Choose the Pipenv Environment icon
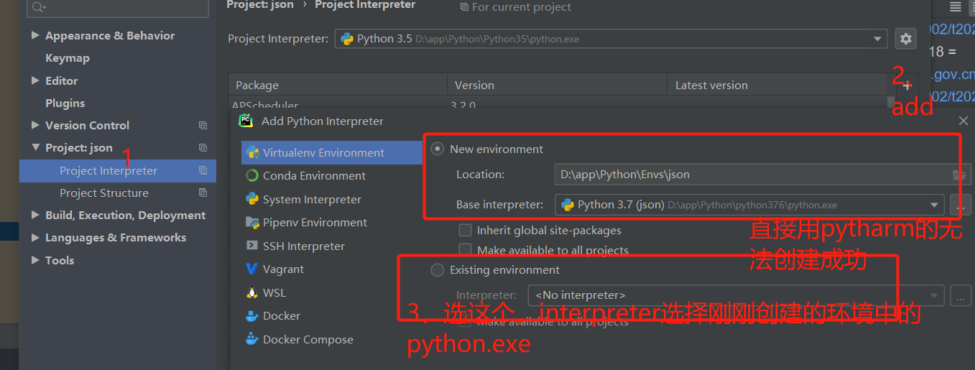 tap(252, 222)
